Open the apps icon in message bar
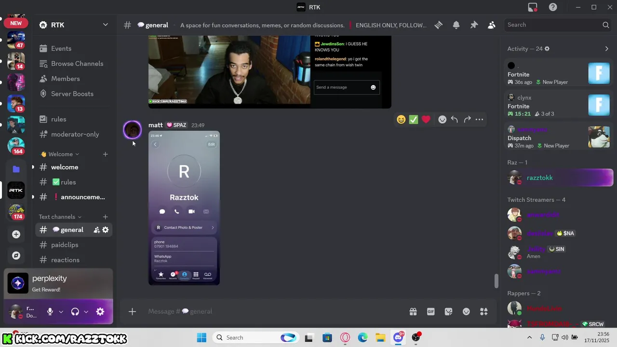The height and width of the screenshot is (347, 617). pos(484,312)
